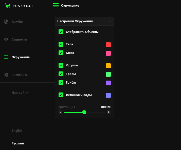
Task: Uncheck the Тела checkbox
Action: 61,44
